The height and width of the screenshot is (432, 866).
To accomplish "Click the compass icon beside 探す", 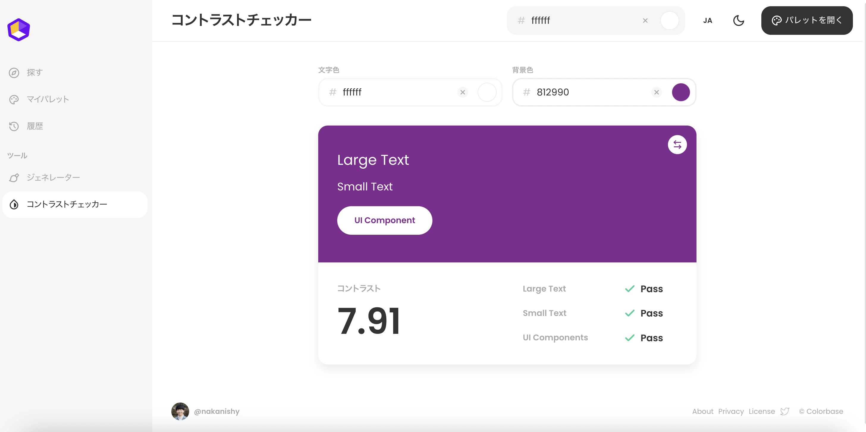I will click(14, 73).
